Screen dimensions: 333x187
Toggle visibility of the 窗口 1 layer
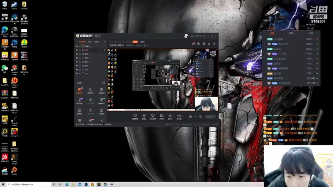tap(77, 66)
